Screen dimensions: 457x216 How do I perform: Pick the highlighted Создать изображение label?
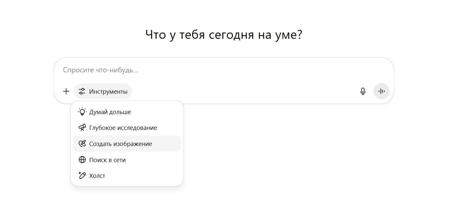click(x=120, y=144)
